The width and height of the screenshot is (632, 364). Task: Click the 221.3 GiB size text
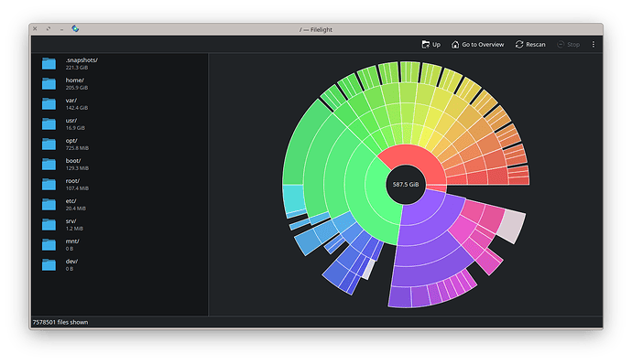point(77,68)
